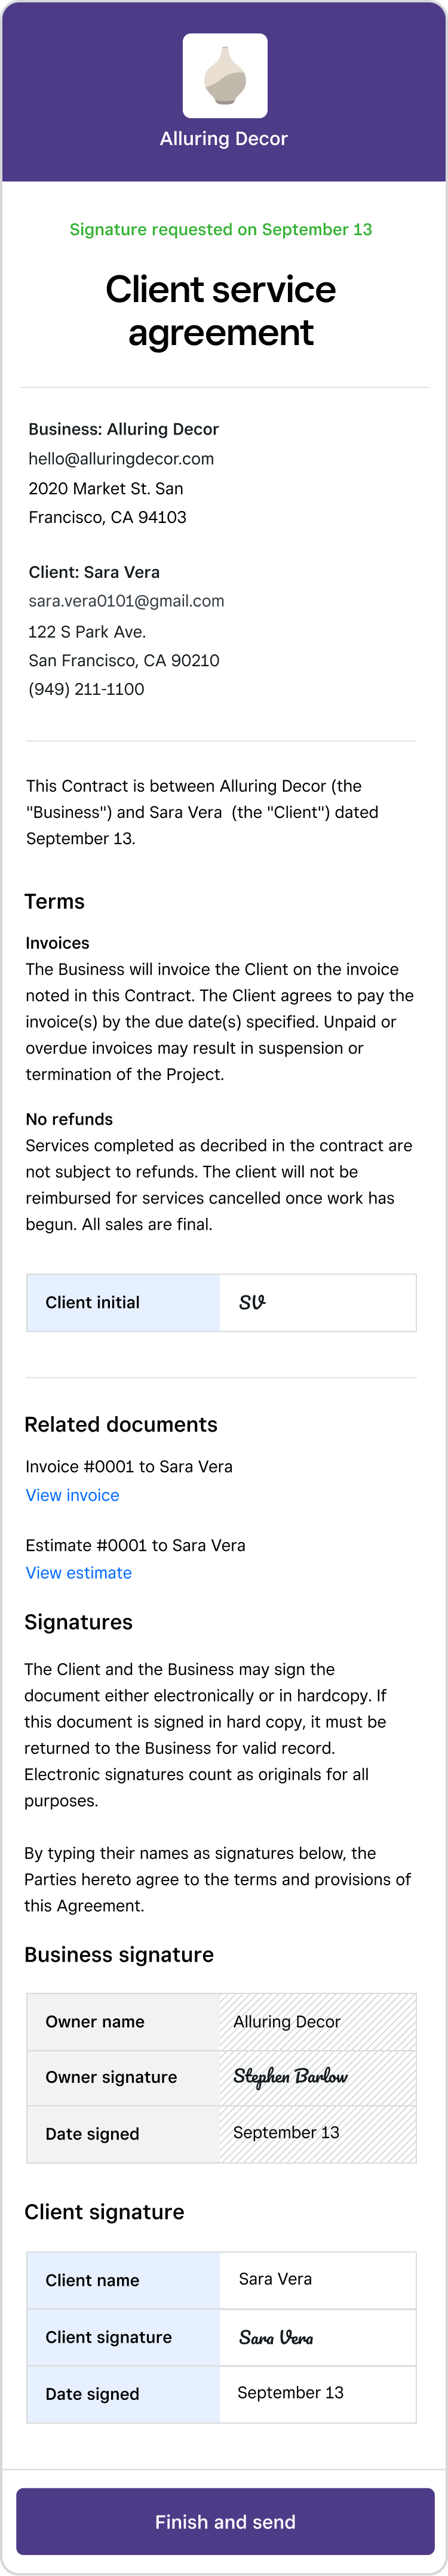Click the Alluring Decor vase logo
This screenshot has width=448, height=2576.
(224, 75)
